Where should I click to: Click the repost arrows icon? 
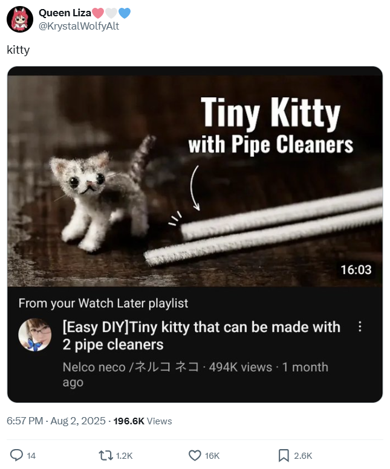tap(105, 456)
